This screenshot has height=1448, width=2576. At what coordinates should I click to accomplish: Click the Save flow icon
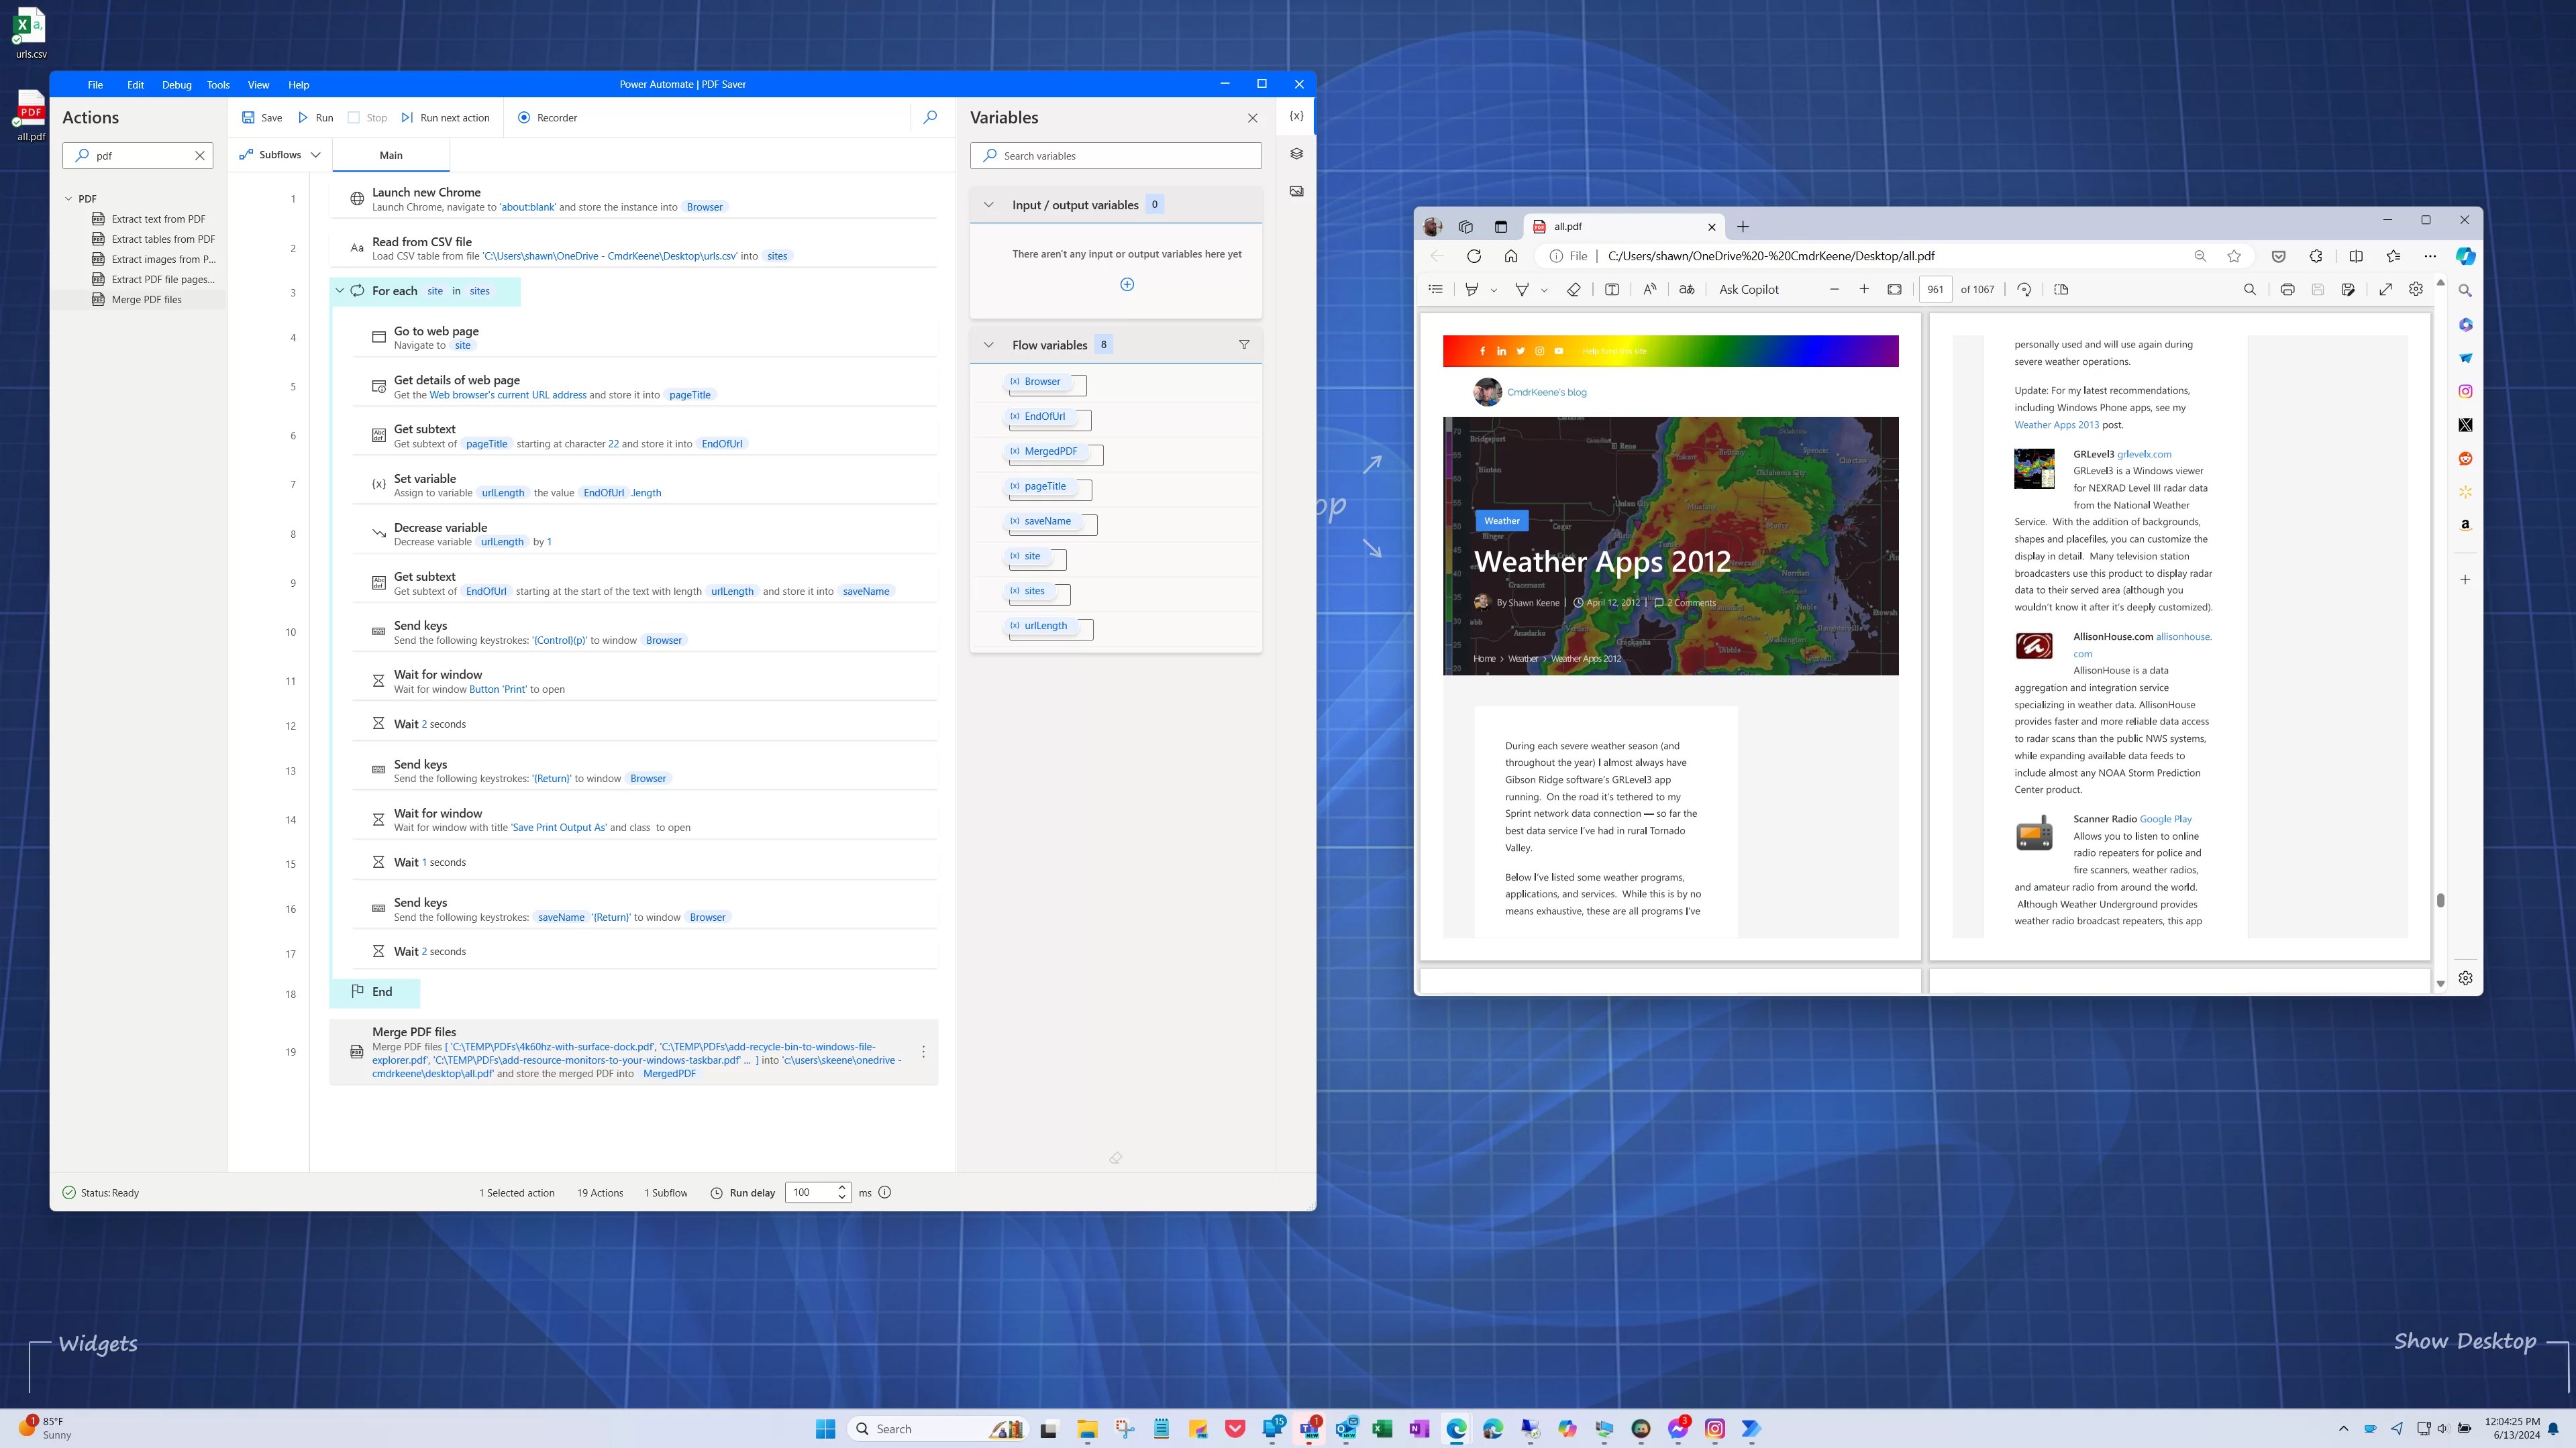pos(248,117)
